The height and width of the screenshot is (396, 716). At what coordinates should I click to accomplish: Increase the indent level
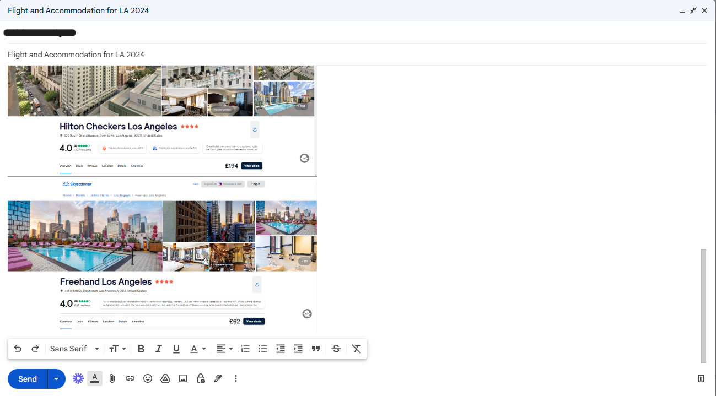point(298,349)
